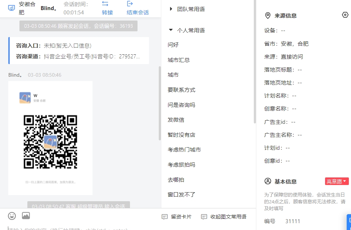Click the transfer arrows icon above 转接
This screenshot has height=230, width=351.
pyautogui.click(x=105, y=4)
